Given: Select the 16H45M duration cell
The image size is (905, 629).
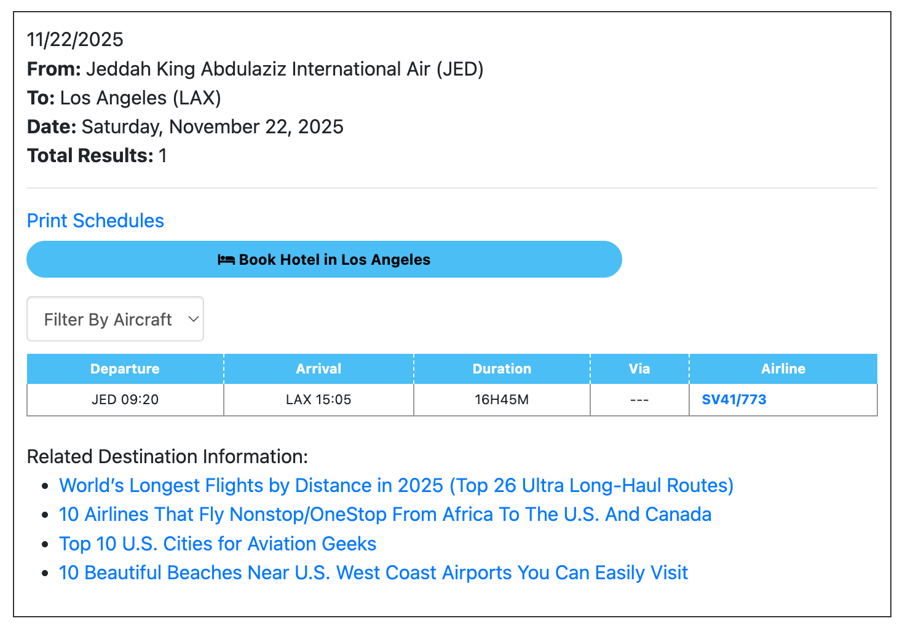Looking at the screenshot, I should pyautogui.click(x=502, y=400).
